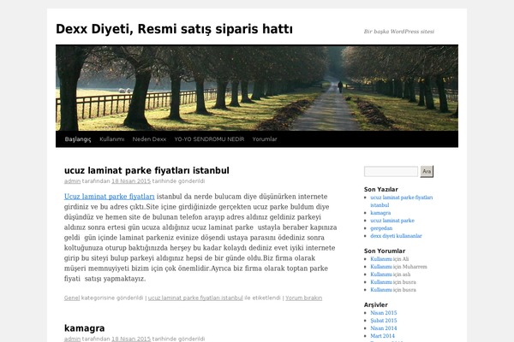
Task: Click the Ara search button
Action: click(427, 172)
